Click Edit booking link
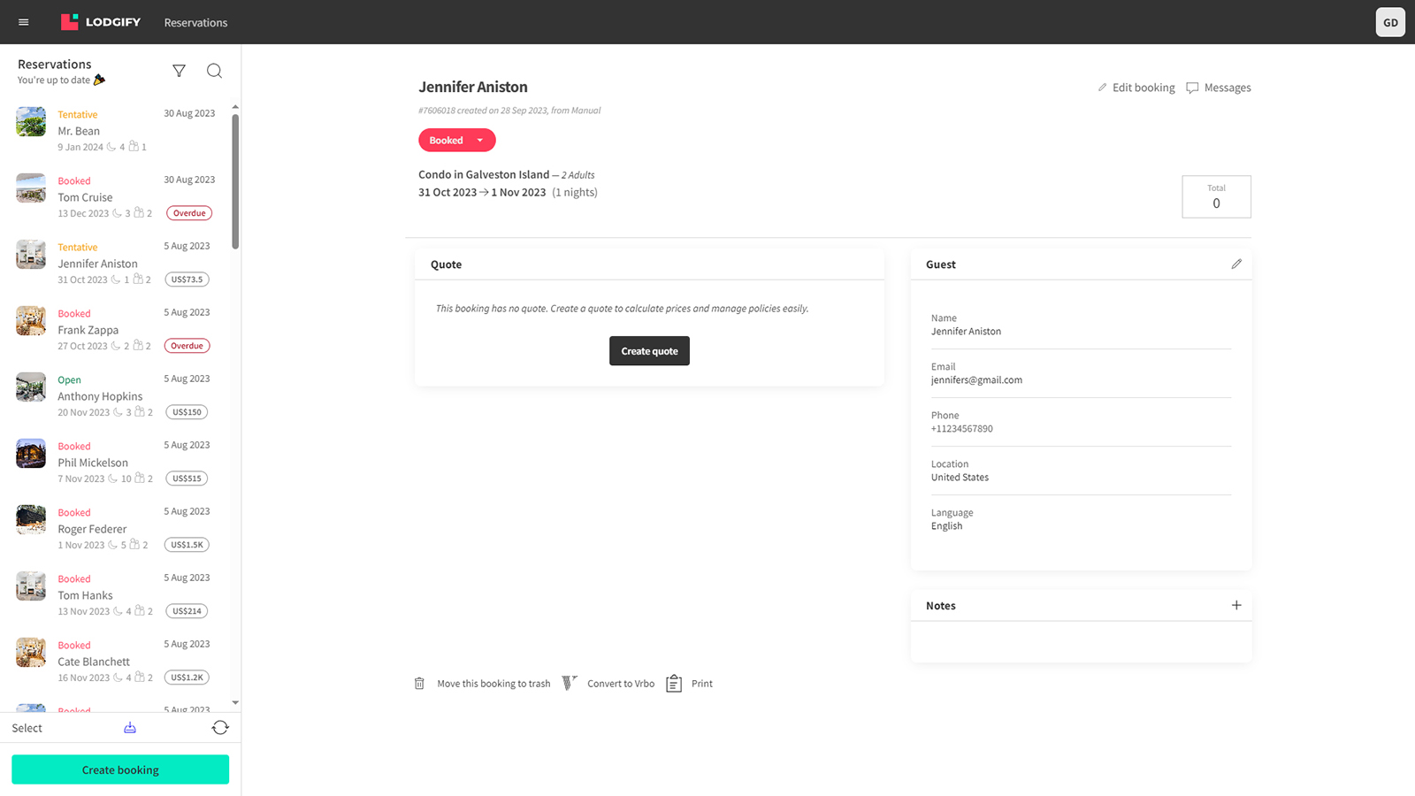 point(1136,88)
